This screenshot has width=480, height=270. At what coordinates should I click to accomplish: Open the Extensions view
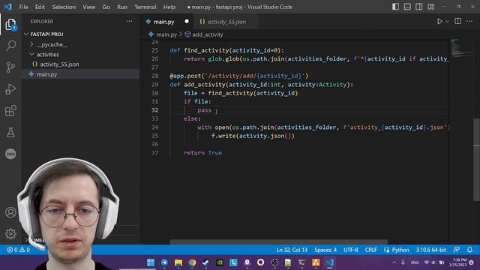[10, 111]
